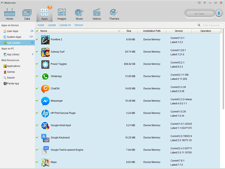This screenshot has width=225, height=169.
Task: Click the Messenger app icon
Action: [45, 101]
